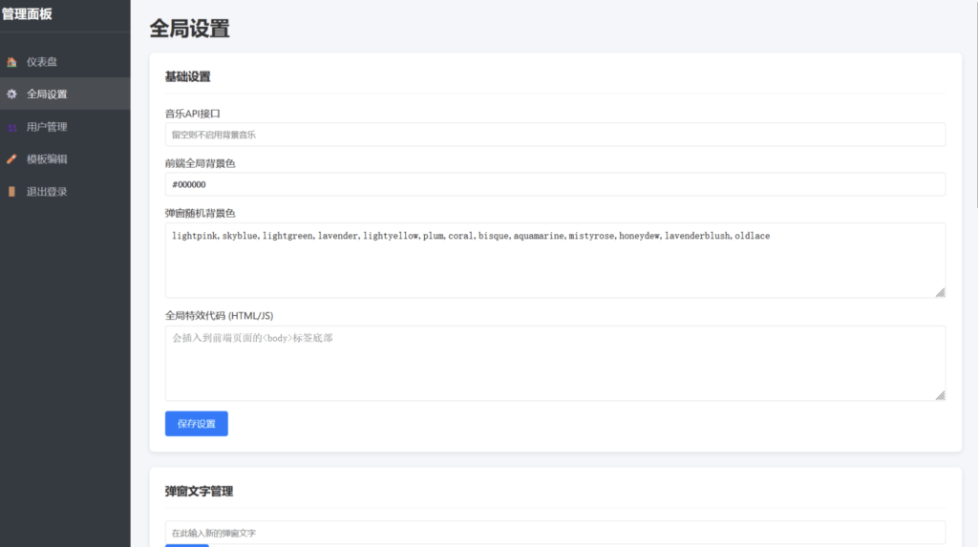Viewport: 978px width, 547px height.
Task: Open the 模板编辑 sidebar entry
Action: pos(47,159)
